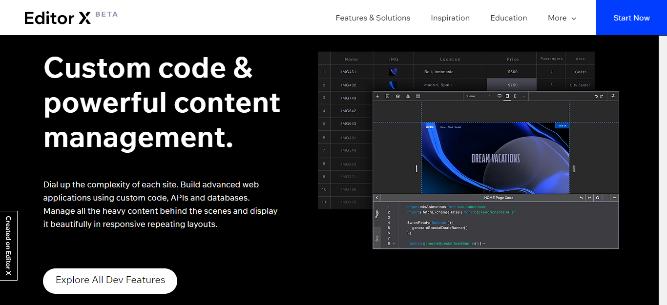Open Features & Solutions menu

(373, 18)
